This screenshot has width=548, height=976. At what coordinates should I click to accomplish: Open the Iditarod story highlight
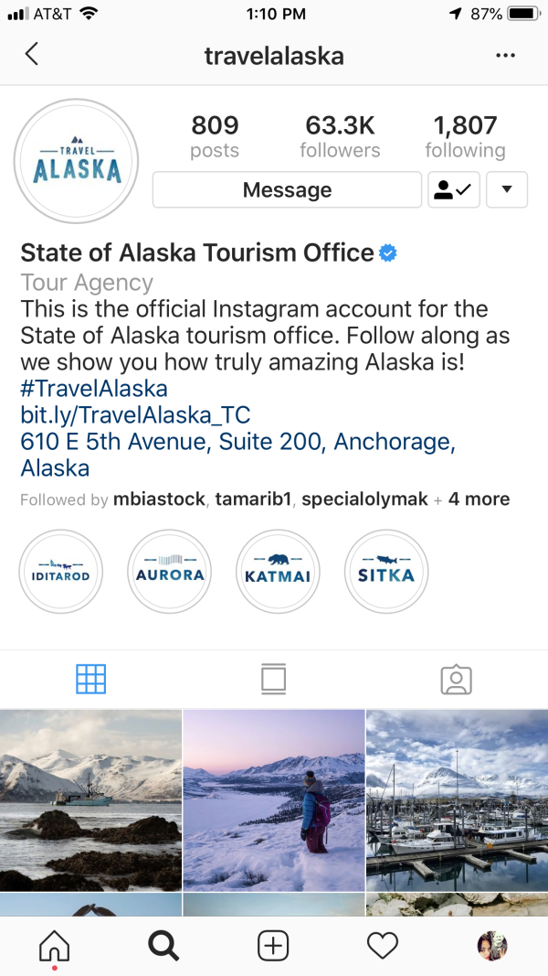point(62,572)
